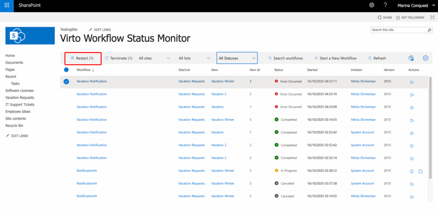Toggle the select-all circle in table header
The width and height of the screenshot is (438, 211).
coord(66,70)
